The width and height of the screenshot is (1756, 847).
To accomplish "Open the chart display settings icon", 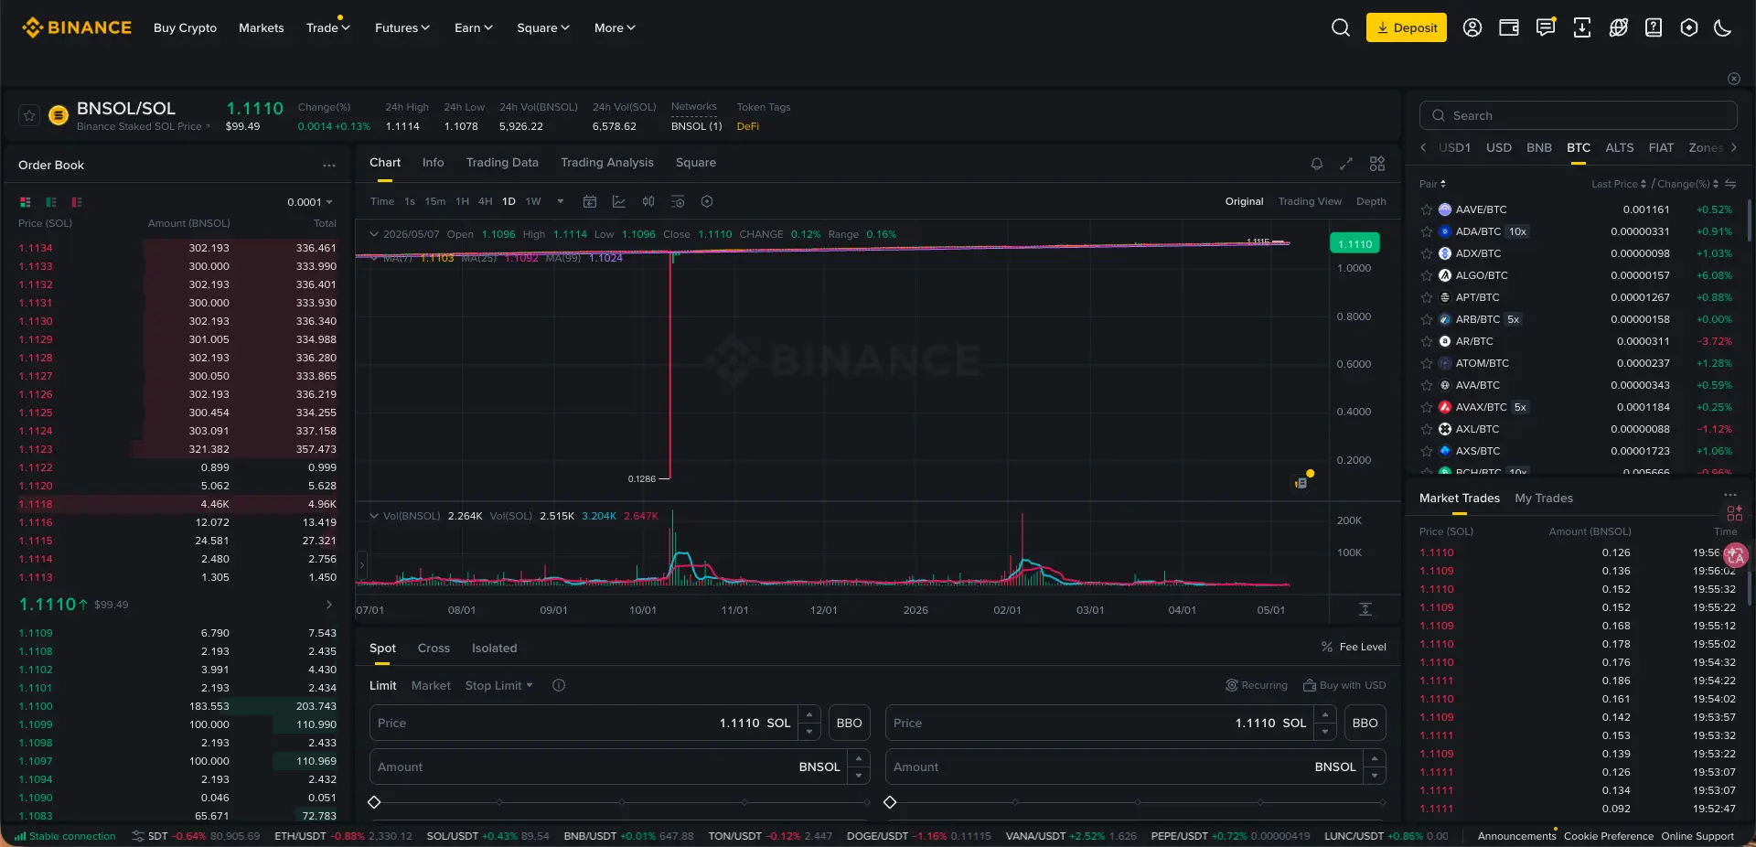I will 678,201.
